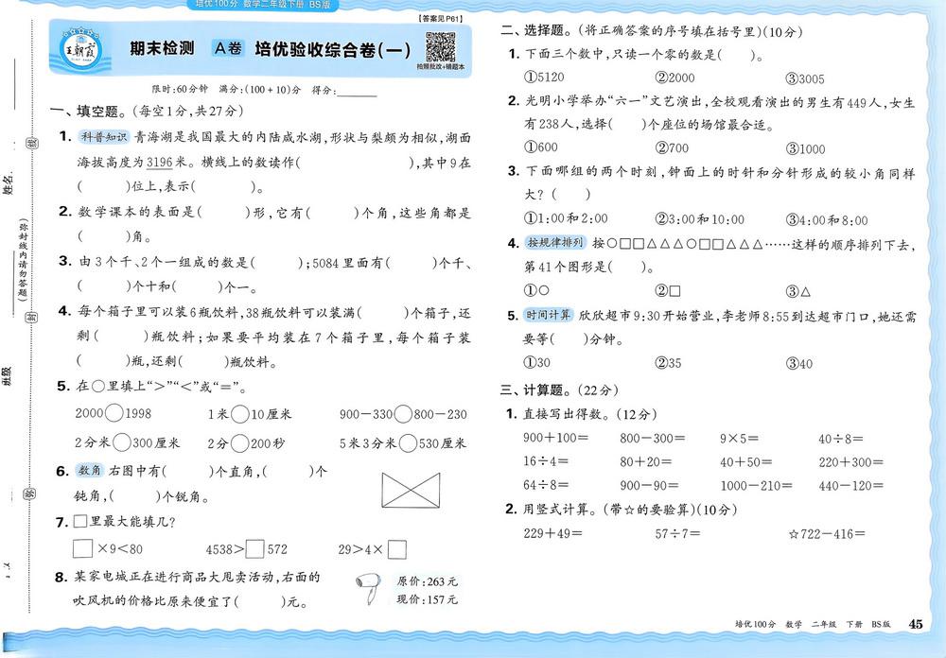Click the circle between 5米3分米 and 530厘米
Image resolution: width=946 pixels, height=658 pixels.
point(409,444)
